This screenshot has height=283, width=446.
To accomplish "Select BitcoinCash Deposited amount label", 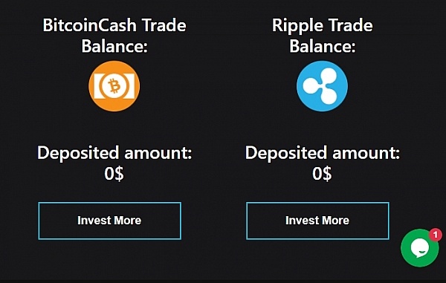I will (114, 154).
